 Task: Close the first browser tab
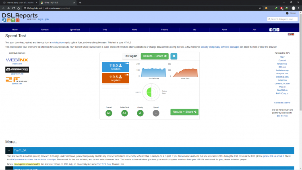coord(36,3)
